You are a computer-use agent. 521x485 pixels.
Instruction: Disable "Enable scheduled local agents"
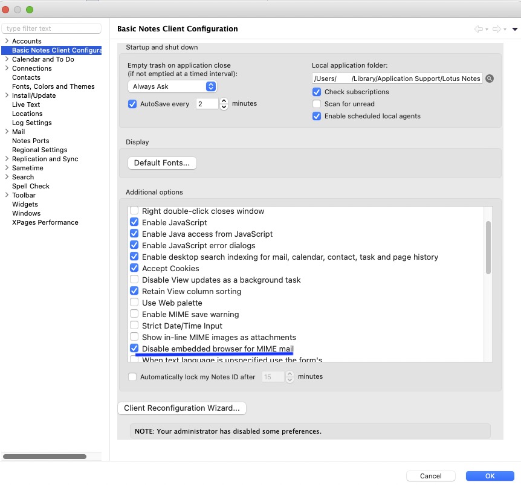coord(316,115)
